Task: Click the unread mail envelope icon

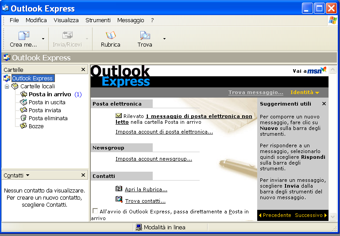Action: pyautogui.click(x=119, y=116)
